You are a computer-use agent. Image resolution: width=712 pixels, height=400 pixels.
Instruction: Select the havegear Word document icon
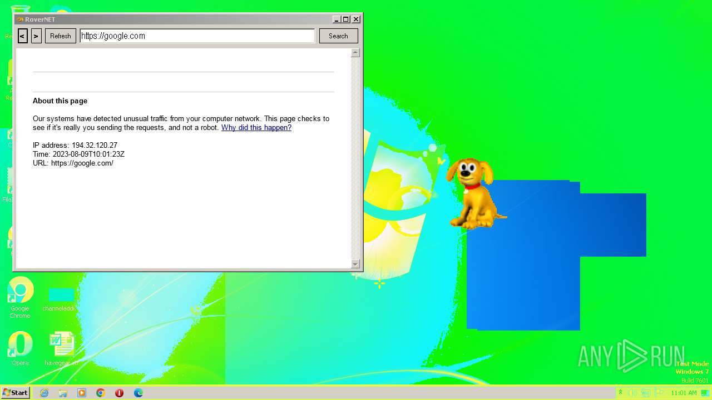[x=61, y=349]
